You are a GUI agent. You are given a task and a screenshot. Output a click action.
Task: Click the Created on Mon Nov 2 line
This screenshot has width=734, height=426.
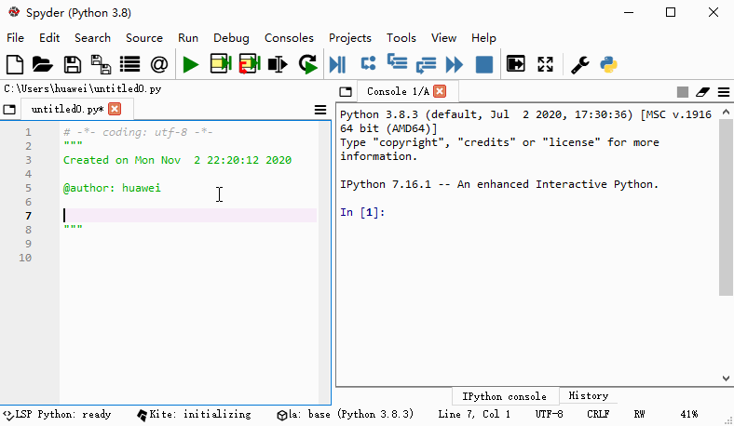pyautogui.click(x=177, y=160)
